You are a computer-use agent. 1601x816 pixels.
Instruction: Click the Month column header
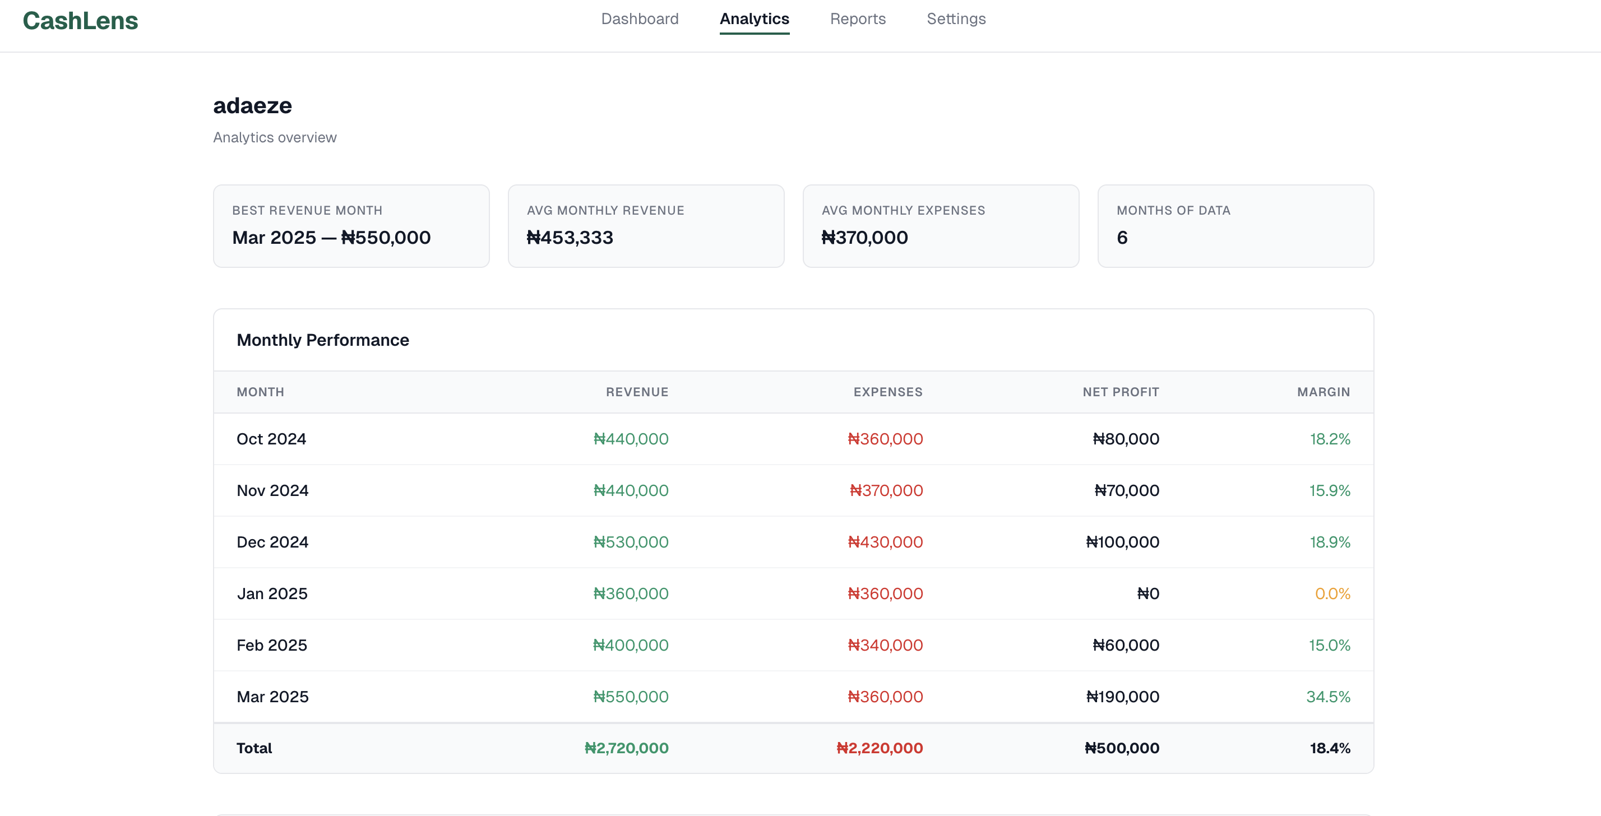tap(261, 392)
